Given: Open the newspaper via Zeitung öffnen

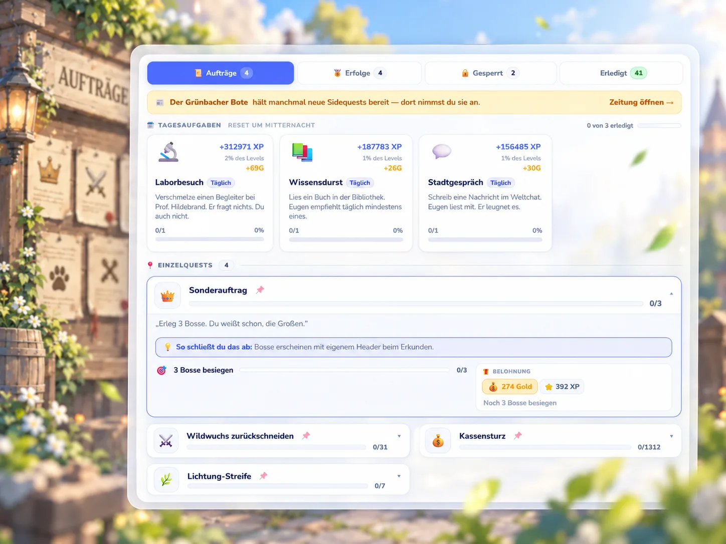Looking at the screenshot, I should tap(641, 102).
